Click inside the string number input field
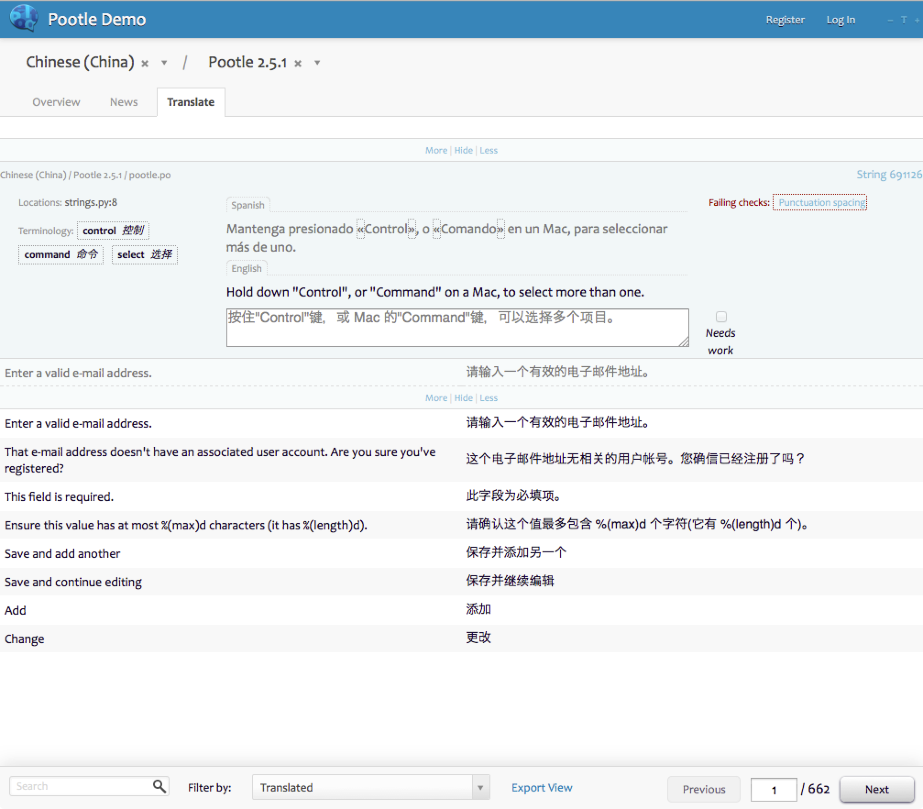Screen dimensions: 923x809 pos(774,789)
